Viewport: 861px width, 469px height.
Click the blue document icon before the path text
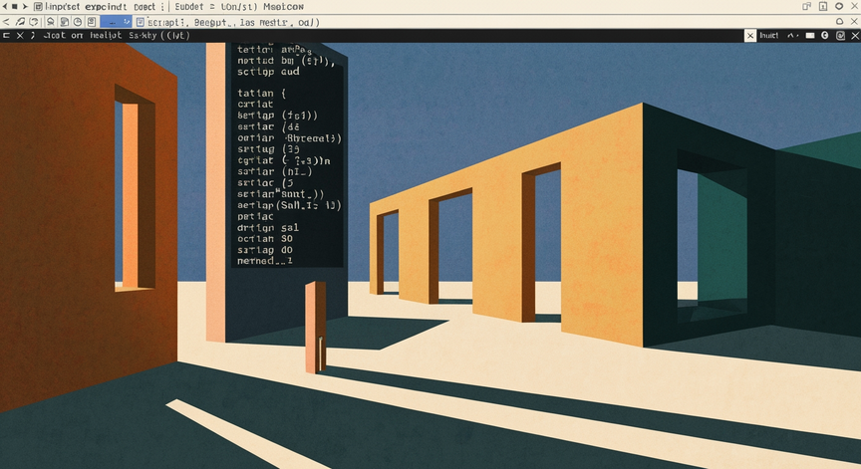click(141, 22)
